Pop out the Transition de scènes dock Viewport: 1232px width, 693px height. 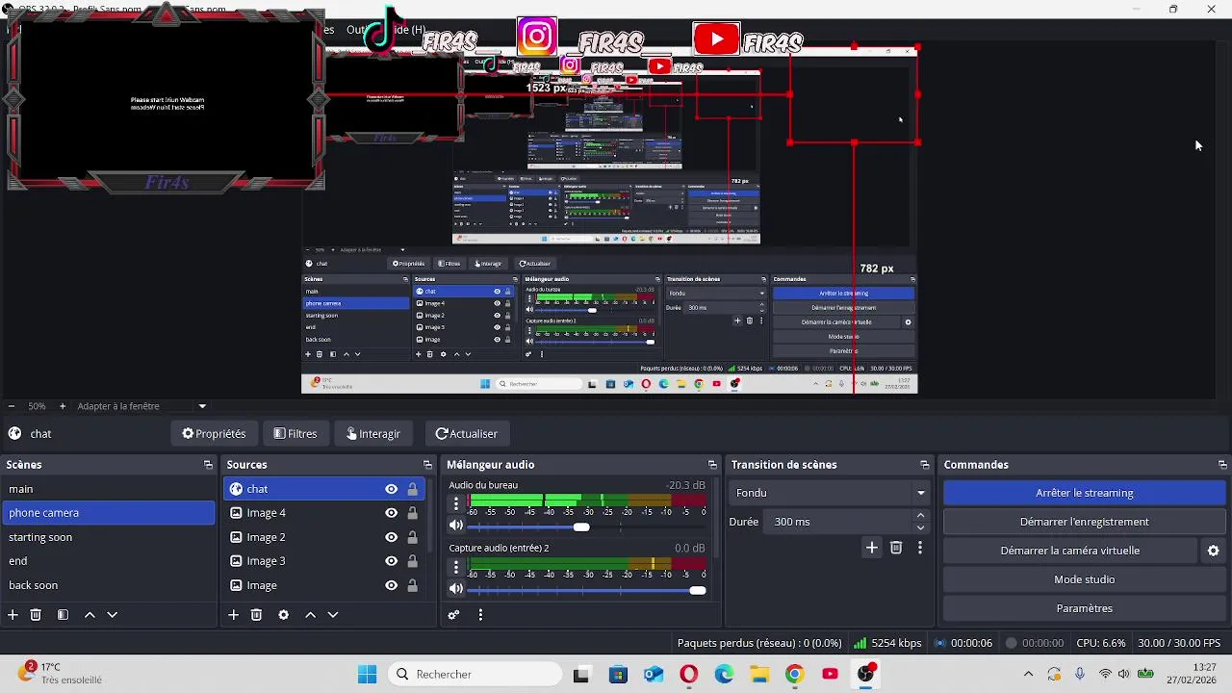(924, 465)
